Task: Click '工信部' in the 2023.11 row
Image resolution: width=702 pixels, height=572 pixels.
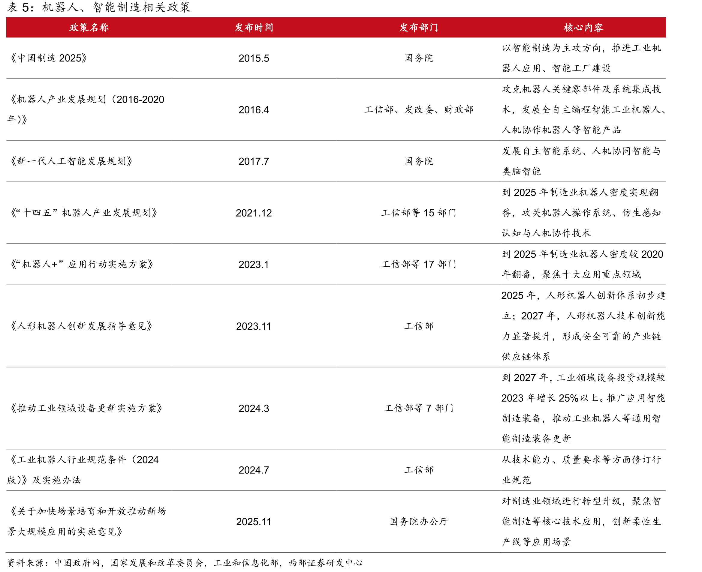Action: click(419, 326)
